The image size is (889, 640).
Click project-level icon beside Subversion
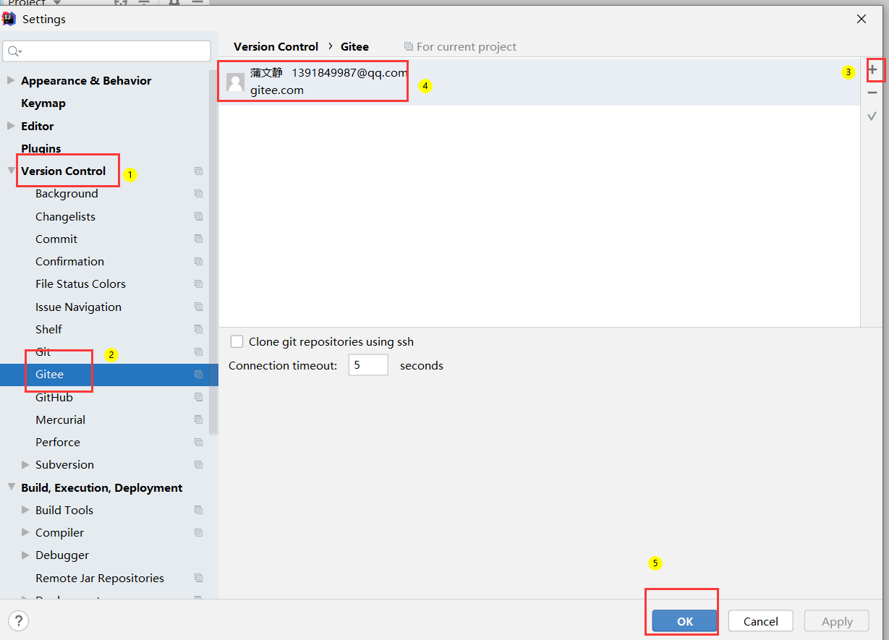pyautogui.click(x=198, y=465)
